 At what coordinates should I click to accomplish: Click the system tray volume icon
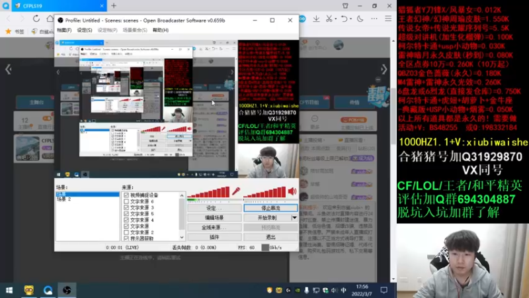334,290
